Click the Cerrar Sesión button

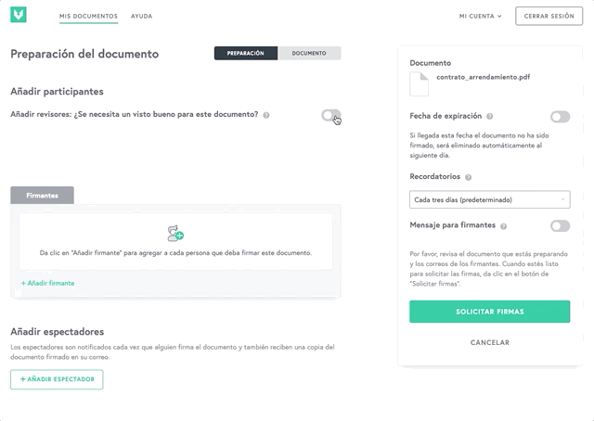pos(549,17)
